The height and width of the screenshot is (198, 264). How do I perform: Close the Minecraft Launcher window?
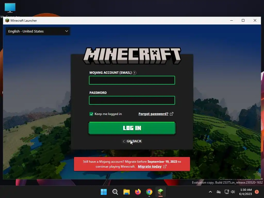click(255, 21)
